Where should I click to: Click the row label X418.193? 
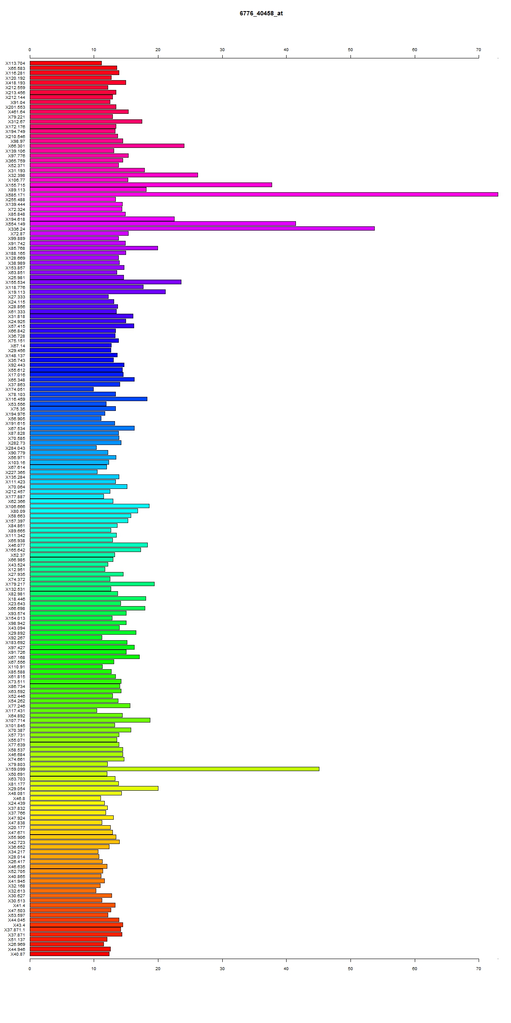(x=15, y=83)
